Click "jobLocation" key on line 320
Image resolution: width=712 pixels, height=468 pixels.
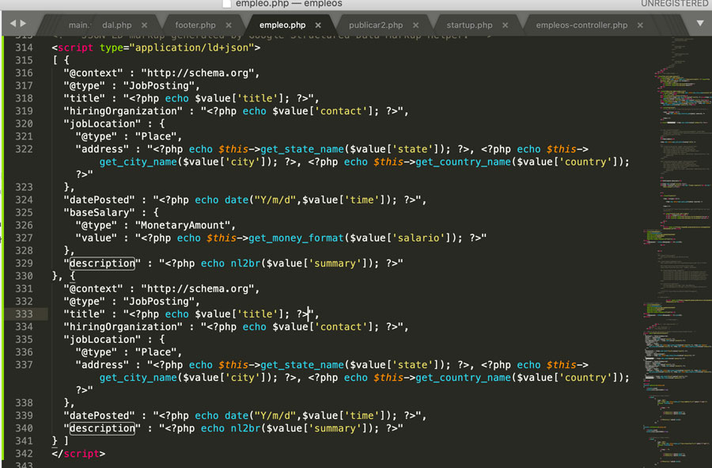(103, 124)
